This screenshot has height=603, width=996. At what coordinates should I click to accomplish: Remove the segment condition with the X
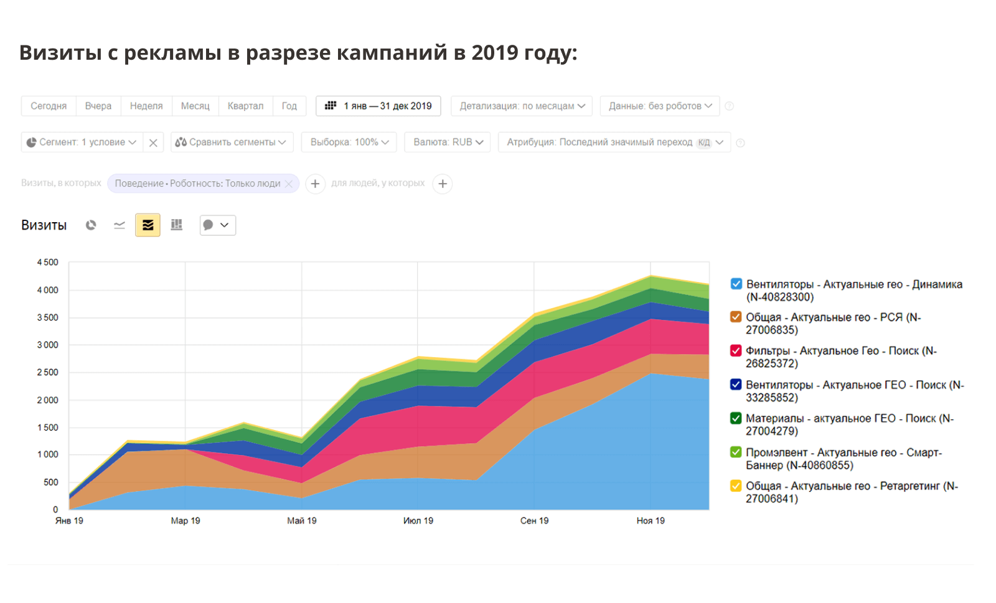(153, 143)
